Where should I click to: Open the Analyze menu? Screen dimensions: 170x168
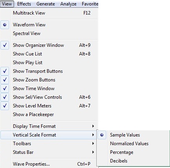[68, 4]
